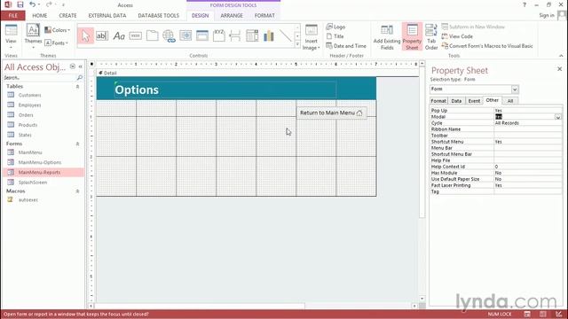
Task: Select the Line control
Action: coord(286,35)
